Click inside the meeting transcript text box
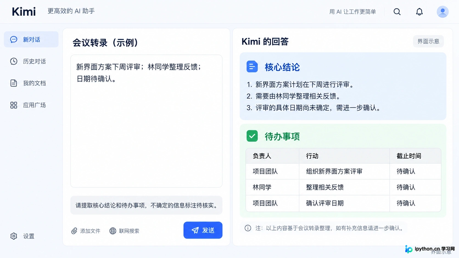 coord(146,121)
